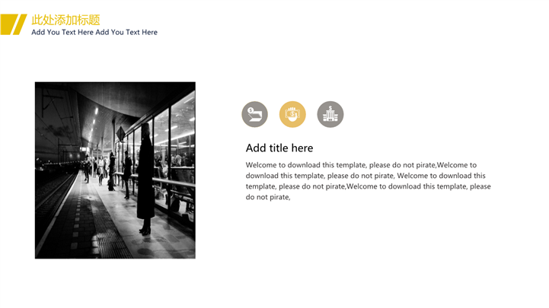549x308 pixels.
Task: Select the 'Add title here' heading
Action: click(x=279, y=148)
